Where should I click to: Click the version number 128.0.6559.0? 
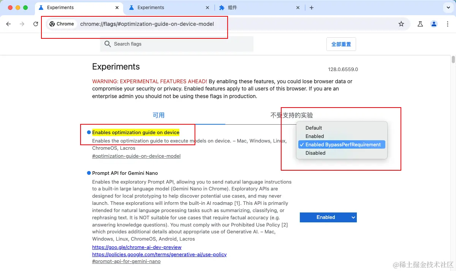(x=343, y=70)
